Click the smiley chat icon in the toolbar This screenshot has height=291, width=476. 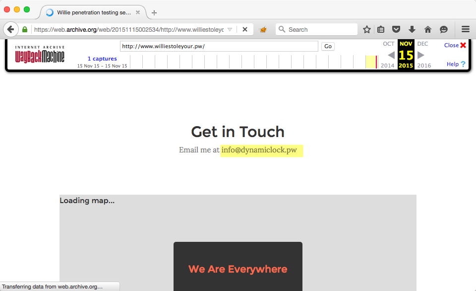[444, 29]
